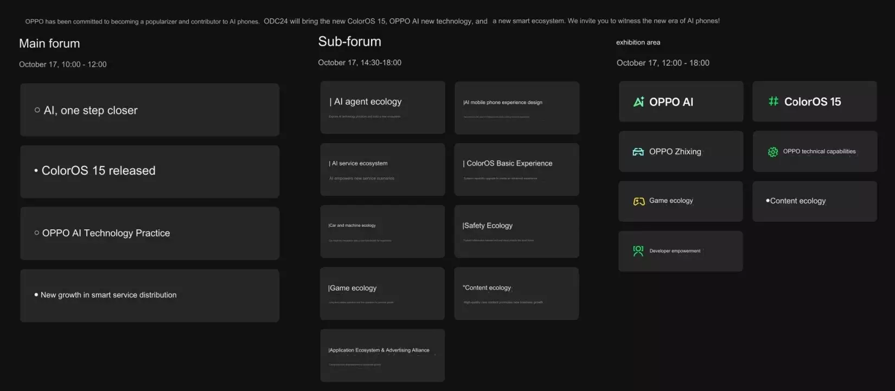Select 'AI mobile phone experience design' card
The width and height of the screenshot is (895, 391).
517,108
